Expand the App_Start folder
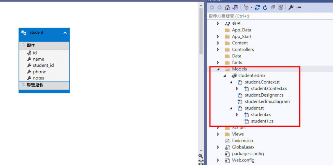This screenshot has height=165, width=333. [218, 36]
